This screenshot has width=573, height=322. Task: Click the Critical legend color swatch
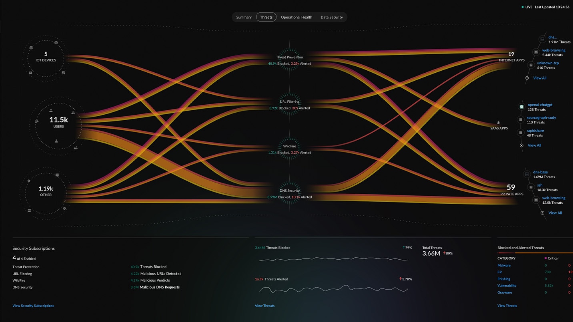545,258
